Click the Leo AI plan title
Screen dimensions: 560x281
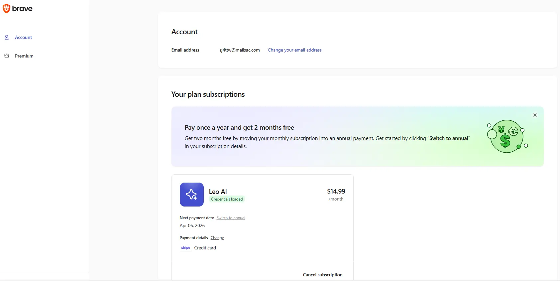[x=218, y=192]
